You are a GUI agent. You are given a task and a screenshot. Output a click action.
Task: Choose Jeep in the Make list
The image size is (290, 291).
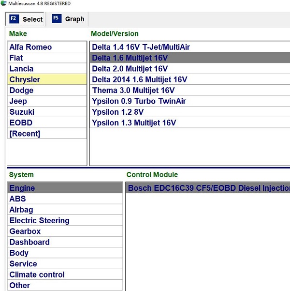pos(47,101)
